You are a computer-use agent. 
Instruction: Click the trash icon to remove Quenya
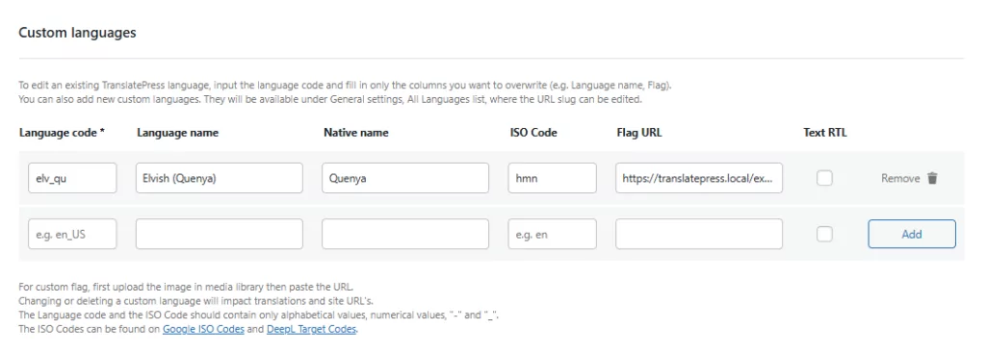(x=932, y=178)
